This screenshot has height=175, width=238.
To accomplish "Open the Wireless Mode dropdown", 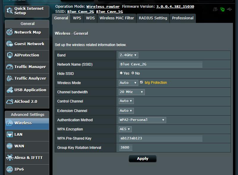I will coord(128,83).
